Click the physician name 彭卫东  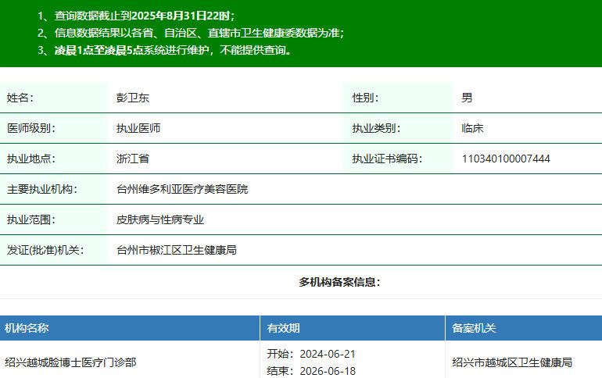133,98
